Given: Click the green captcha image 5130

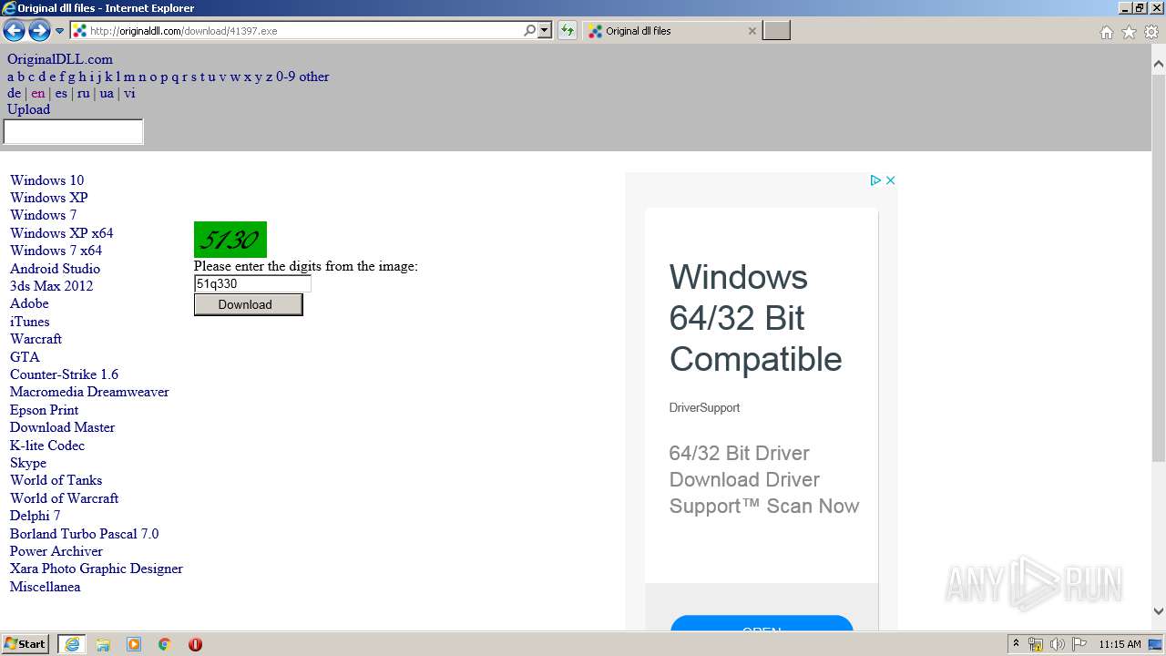Looking at the screenshot, I should point(230,240).
